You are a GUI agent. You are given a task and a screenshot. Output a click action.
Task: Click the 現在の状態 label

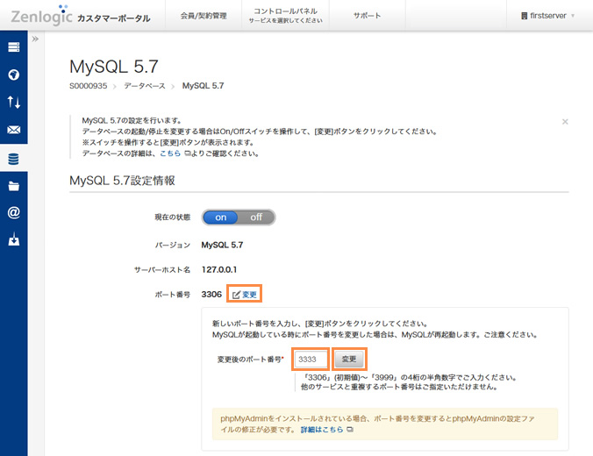coord(173,217)
